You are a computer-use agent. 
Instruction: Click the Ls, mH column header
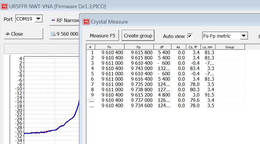coord(208,47)
